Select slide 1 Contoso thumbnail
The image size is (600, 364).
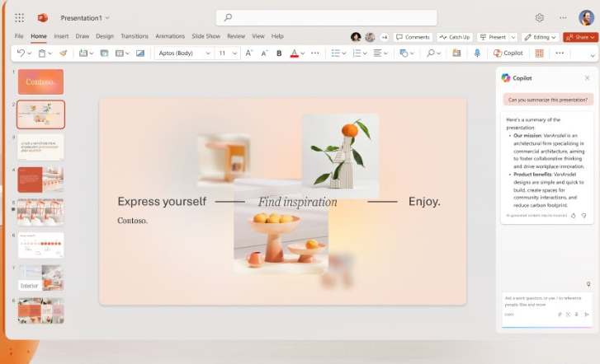pos(40,82)
